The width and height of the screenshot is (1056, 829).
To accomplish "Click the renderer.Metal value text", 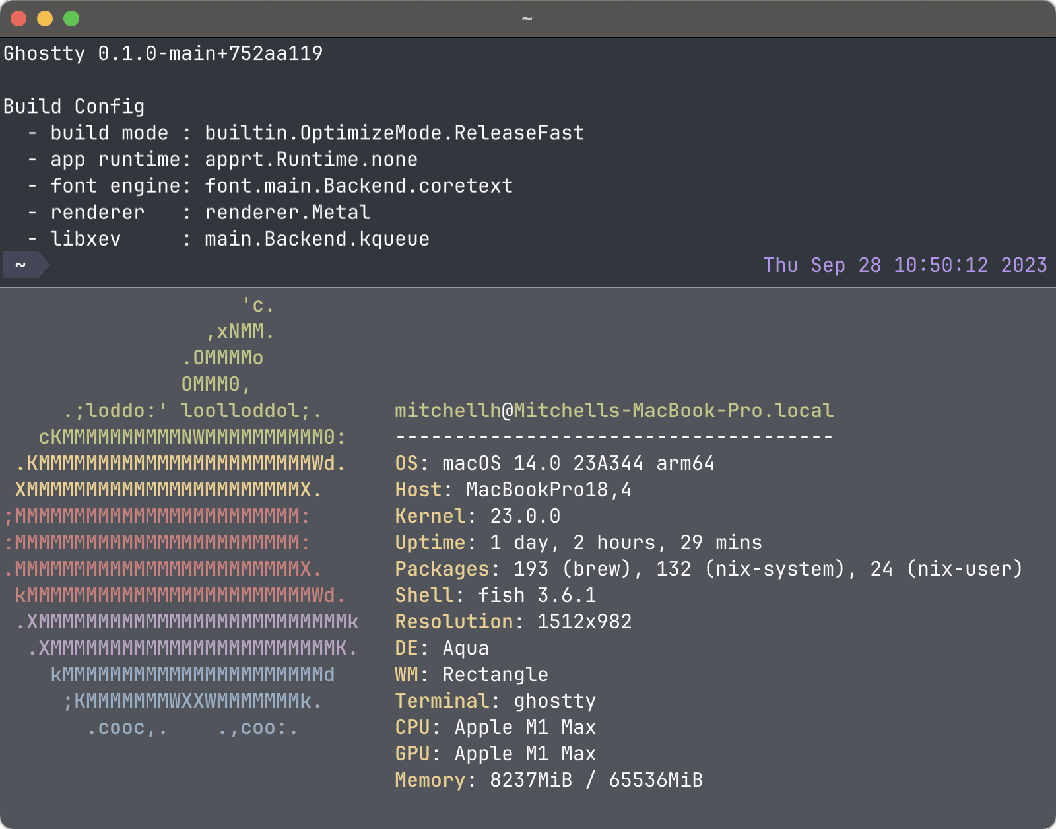I will point(287,213).
